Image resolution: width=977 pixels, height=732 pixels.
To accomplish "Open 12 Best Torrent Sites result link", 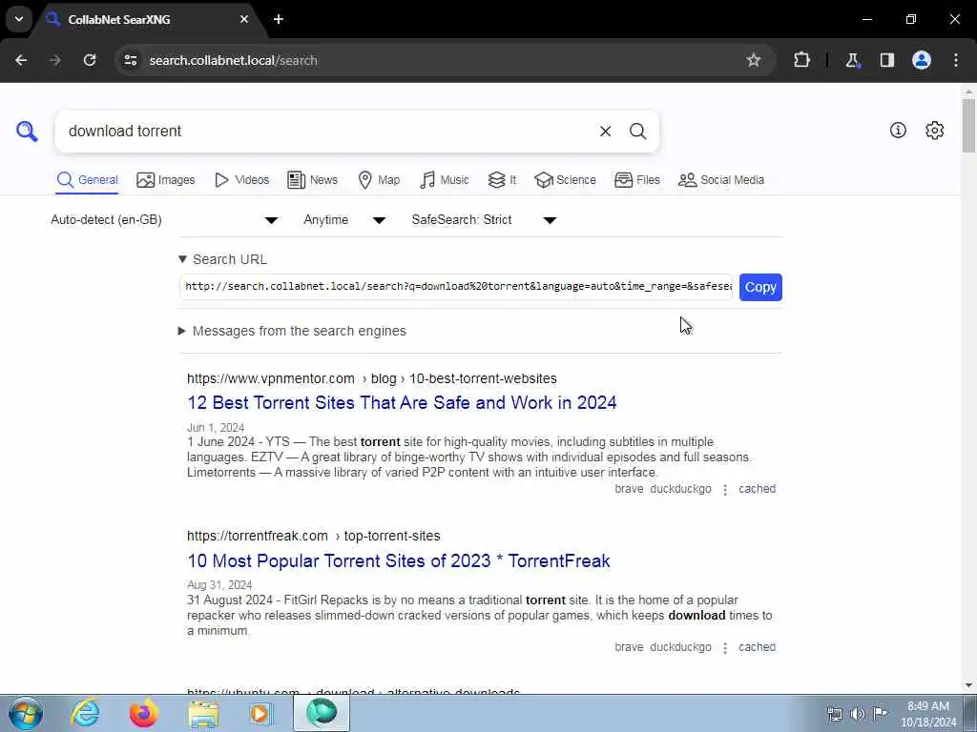I will (x=402, y=403).
